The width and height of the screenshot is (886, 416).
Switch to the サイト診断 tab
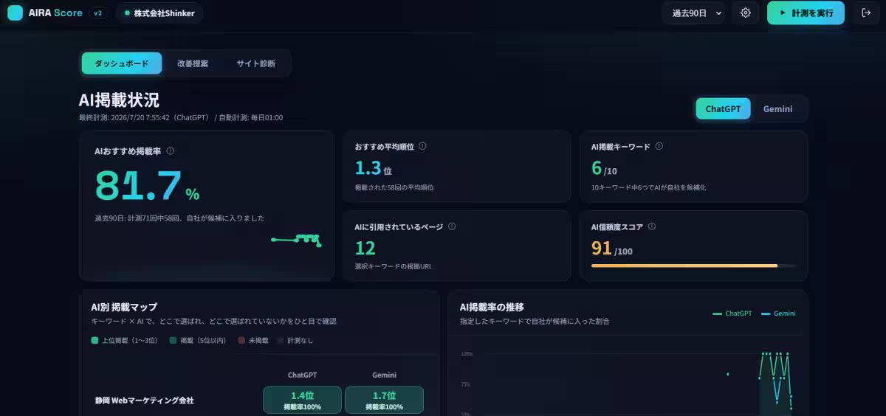click(x=255, y=63)
